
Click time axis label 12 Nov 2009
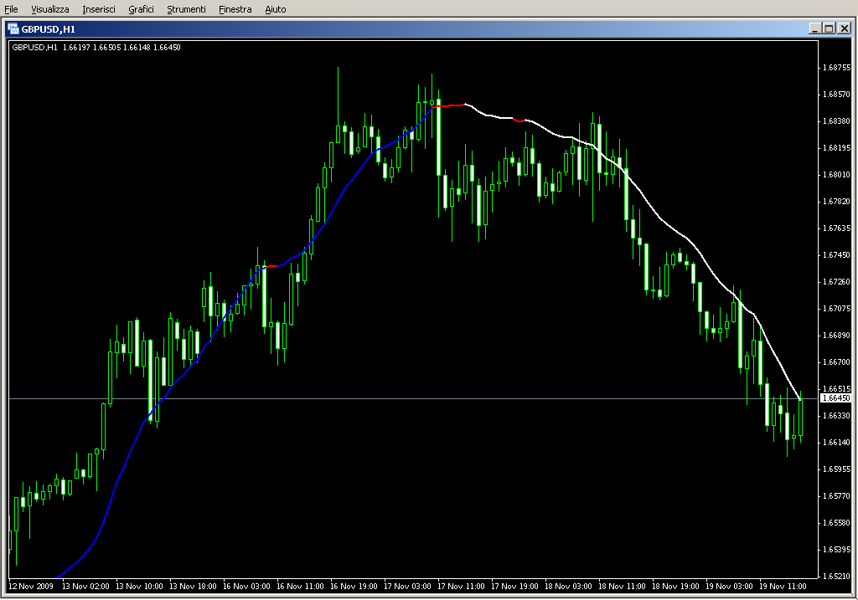coord(31,587)
